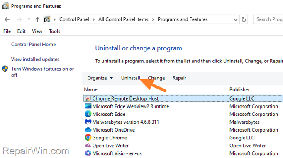Click the shield icon beside Windows features
283x158 pixels.
pos(5,69)
